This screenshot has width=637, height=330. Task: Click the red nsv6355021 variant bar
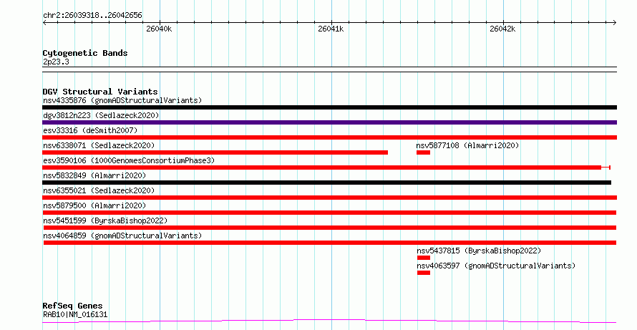click(x=329, y=198)
